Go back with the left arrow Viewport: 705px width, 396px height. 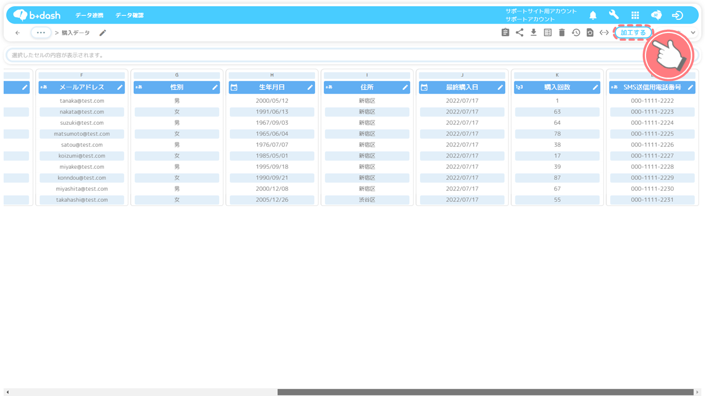tap(18, 33)
